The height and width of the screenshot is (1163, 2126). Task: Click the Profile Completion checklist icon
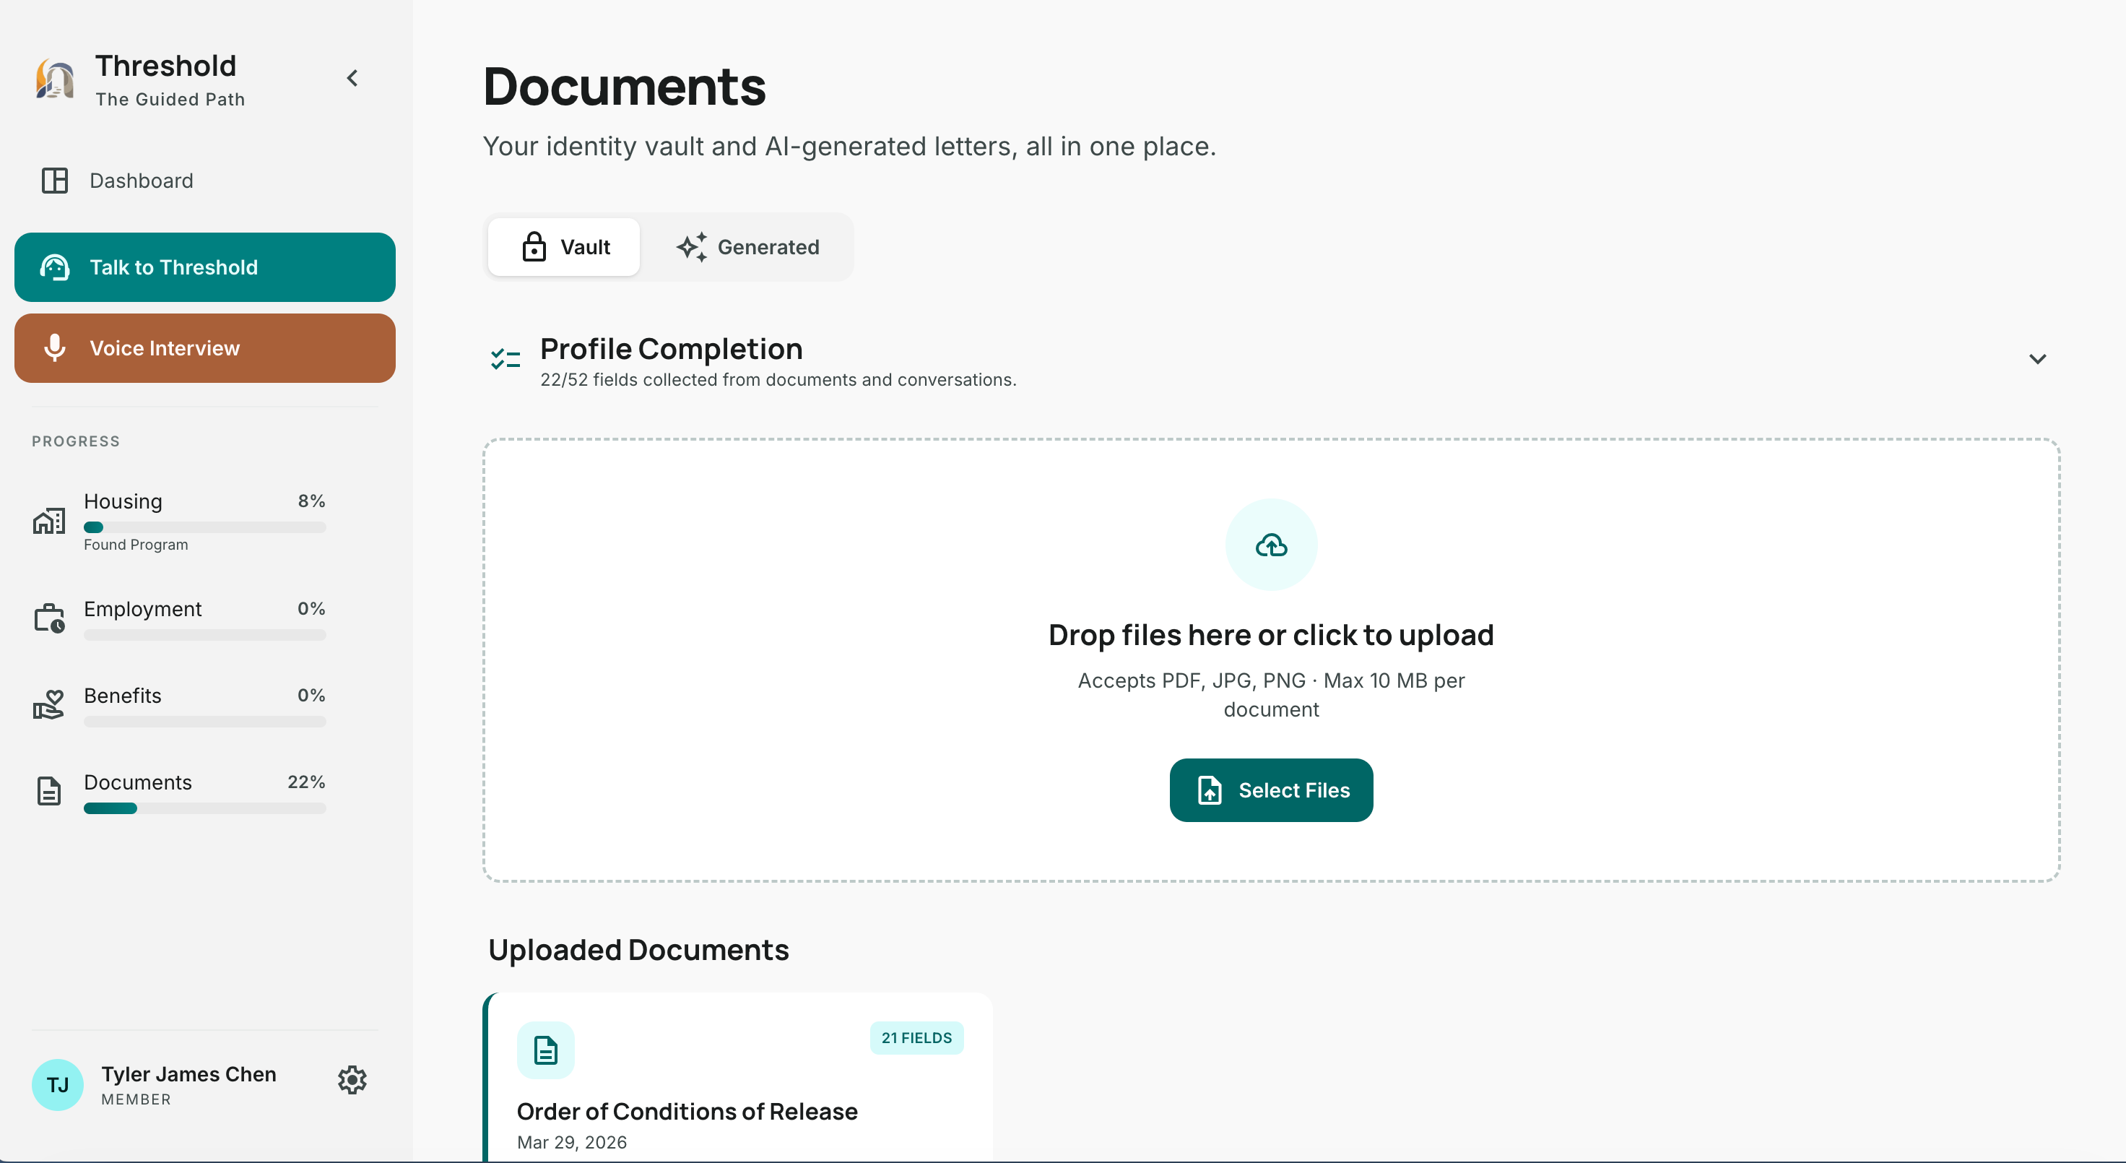505,359
